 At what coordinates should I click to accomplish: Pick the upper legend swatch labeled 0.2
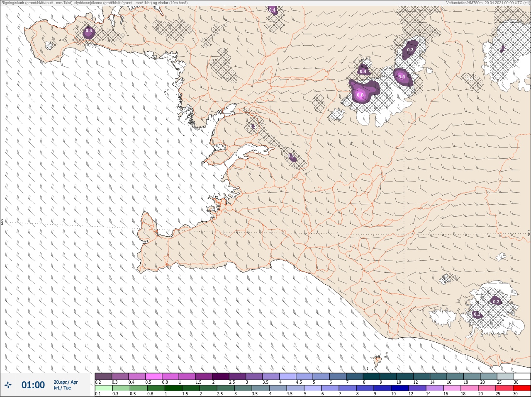tap(103, 376)
